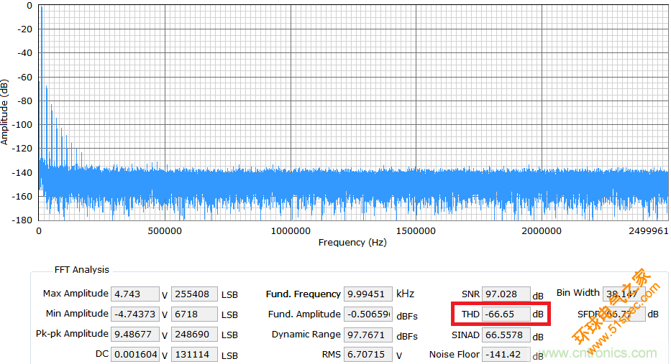
Task: Click the Dynamic Range field 97.7671
Action: click(x=368, y=334)
